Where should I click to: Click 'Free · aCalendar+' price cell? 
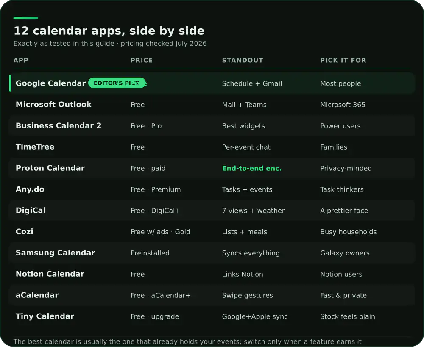coord(161,295)
